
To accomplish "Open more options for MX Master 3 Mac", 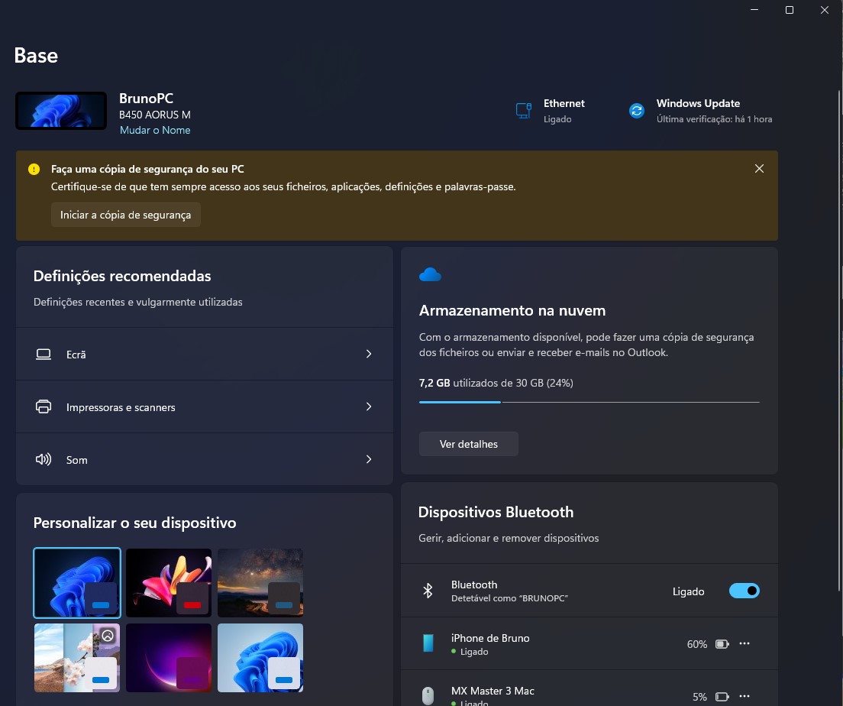I will click(744, 696).
